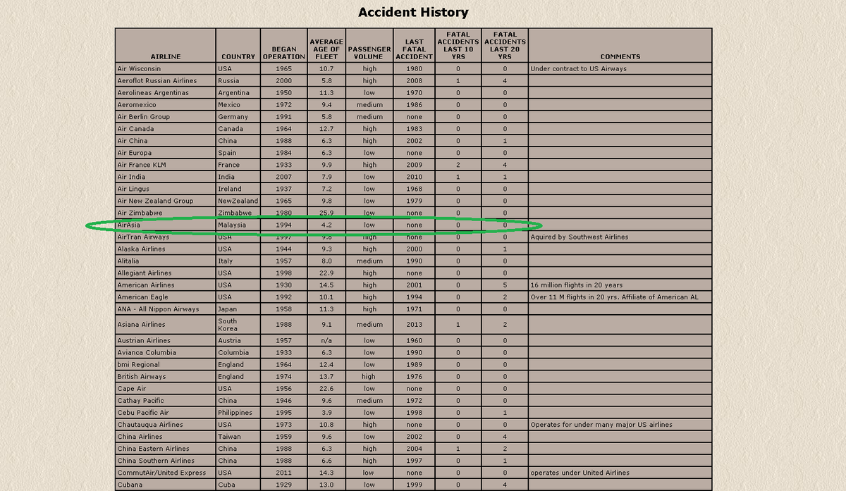Select comment '16 million flights in 20 years'
The height and width of the screenshot is (491, 846).
577,285
